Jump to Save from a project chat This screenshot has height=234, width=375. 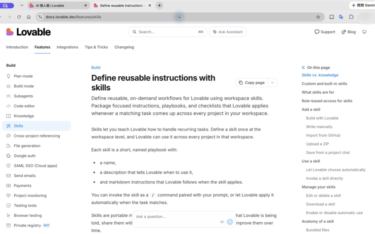point(328,152)
